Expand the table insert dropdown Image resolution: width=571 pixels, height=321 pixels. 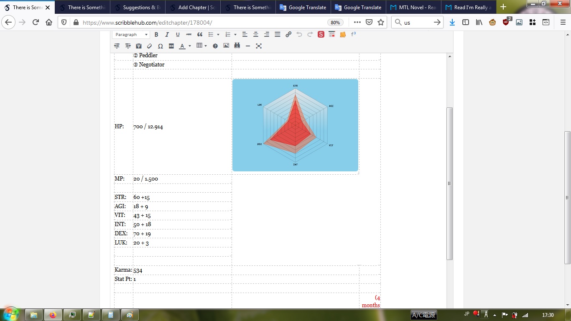click(206, 46)
